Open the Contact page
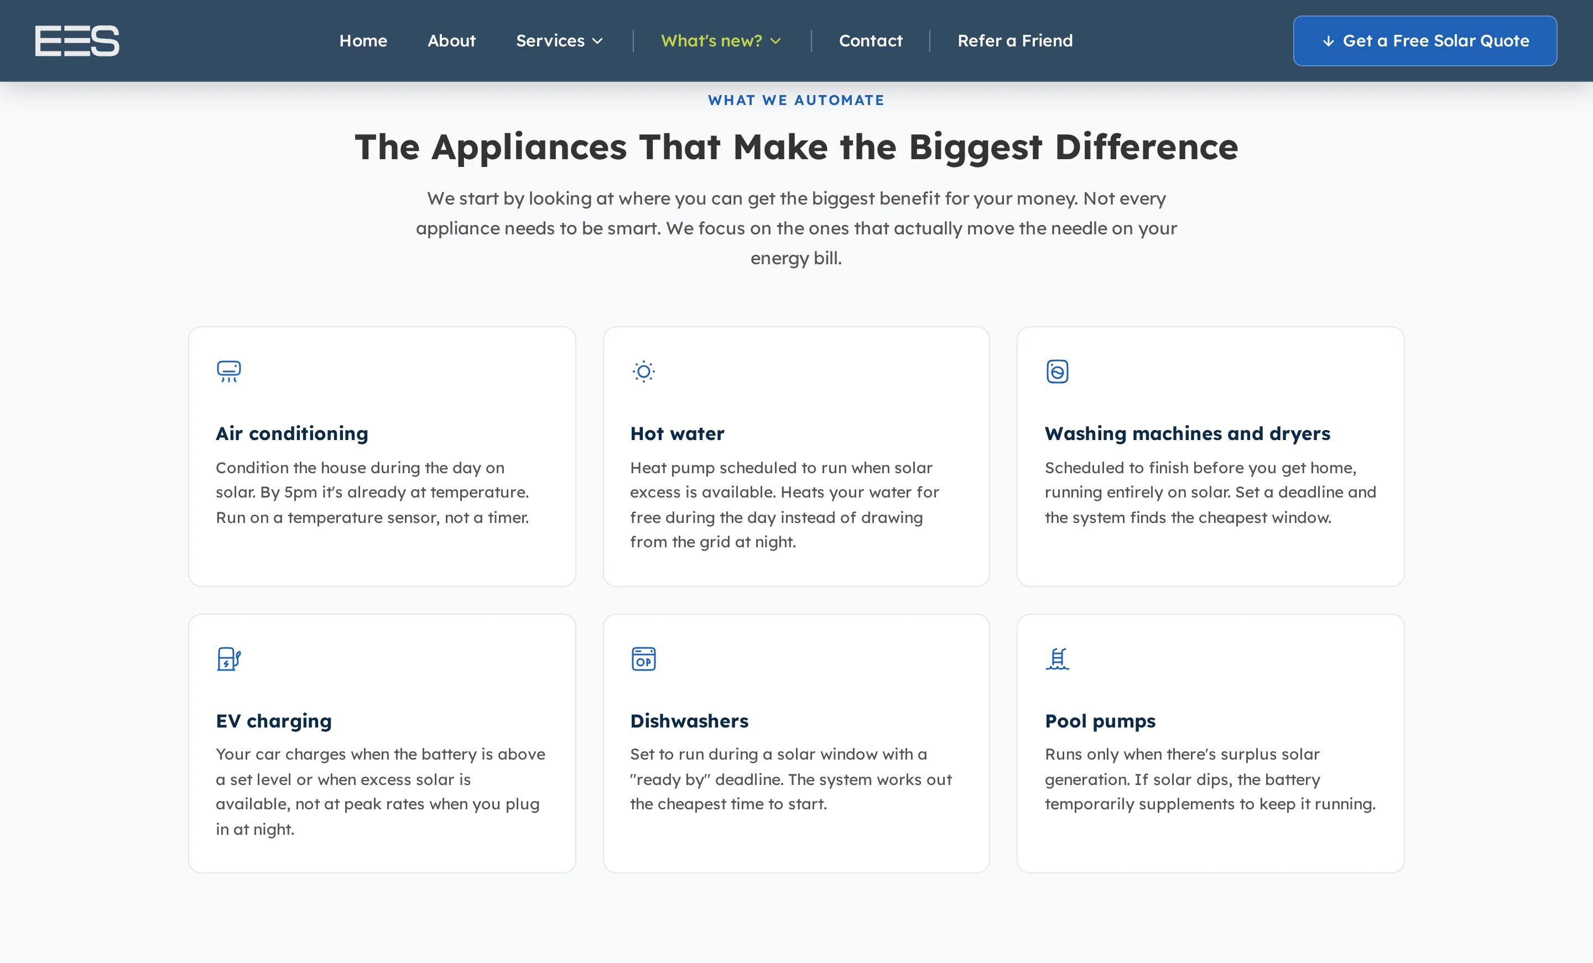Image resolution: width=1593 pixels, height=963 pixels. point(870,41)
